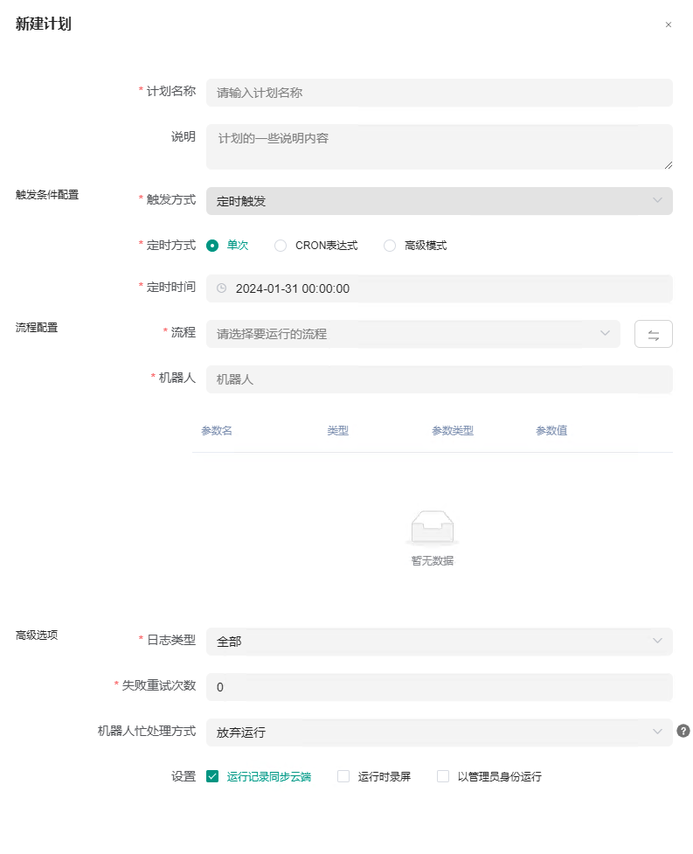Click the 定时时间 date field
The height and width of the screenshot is (854, 693).
440,288
